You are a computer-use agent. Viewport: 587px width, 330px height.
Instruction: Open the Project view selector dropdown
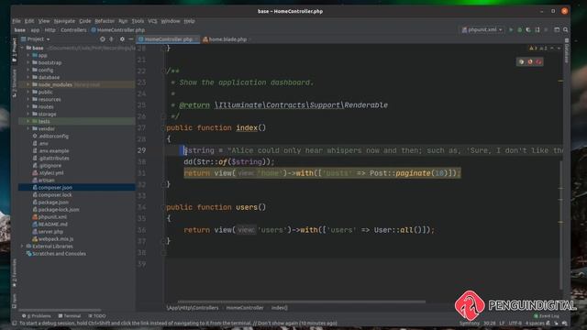click(36, 38)
